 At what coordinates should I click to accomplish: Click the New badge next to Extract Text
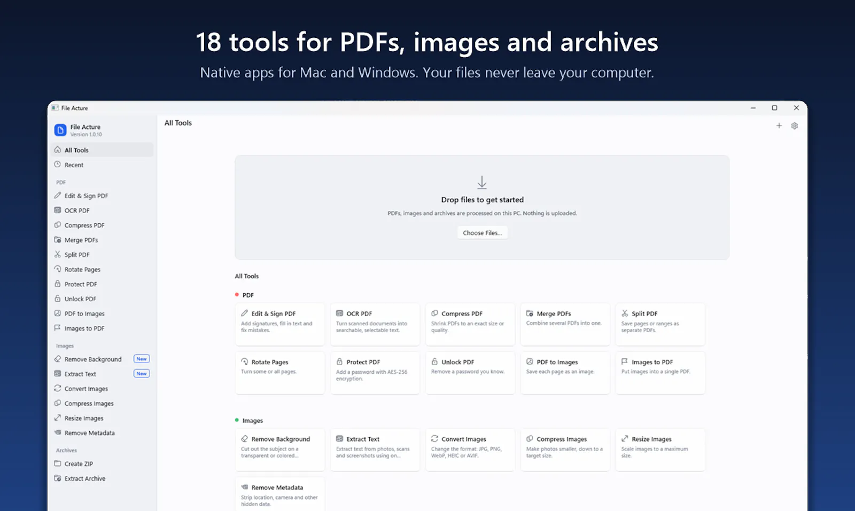(x=142, y=374)
